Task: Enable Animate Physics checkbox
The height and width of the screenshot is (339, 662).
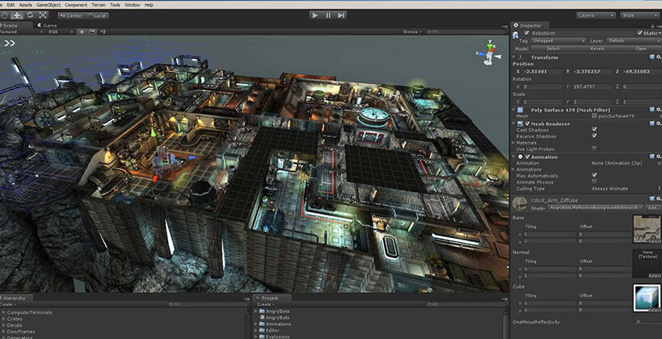Action: click(x=594, y=182)
